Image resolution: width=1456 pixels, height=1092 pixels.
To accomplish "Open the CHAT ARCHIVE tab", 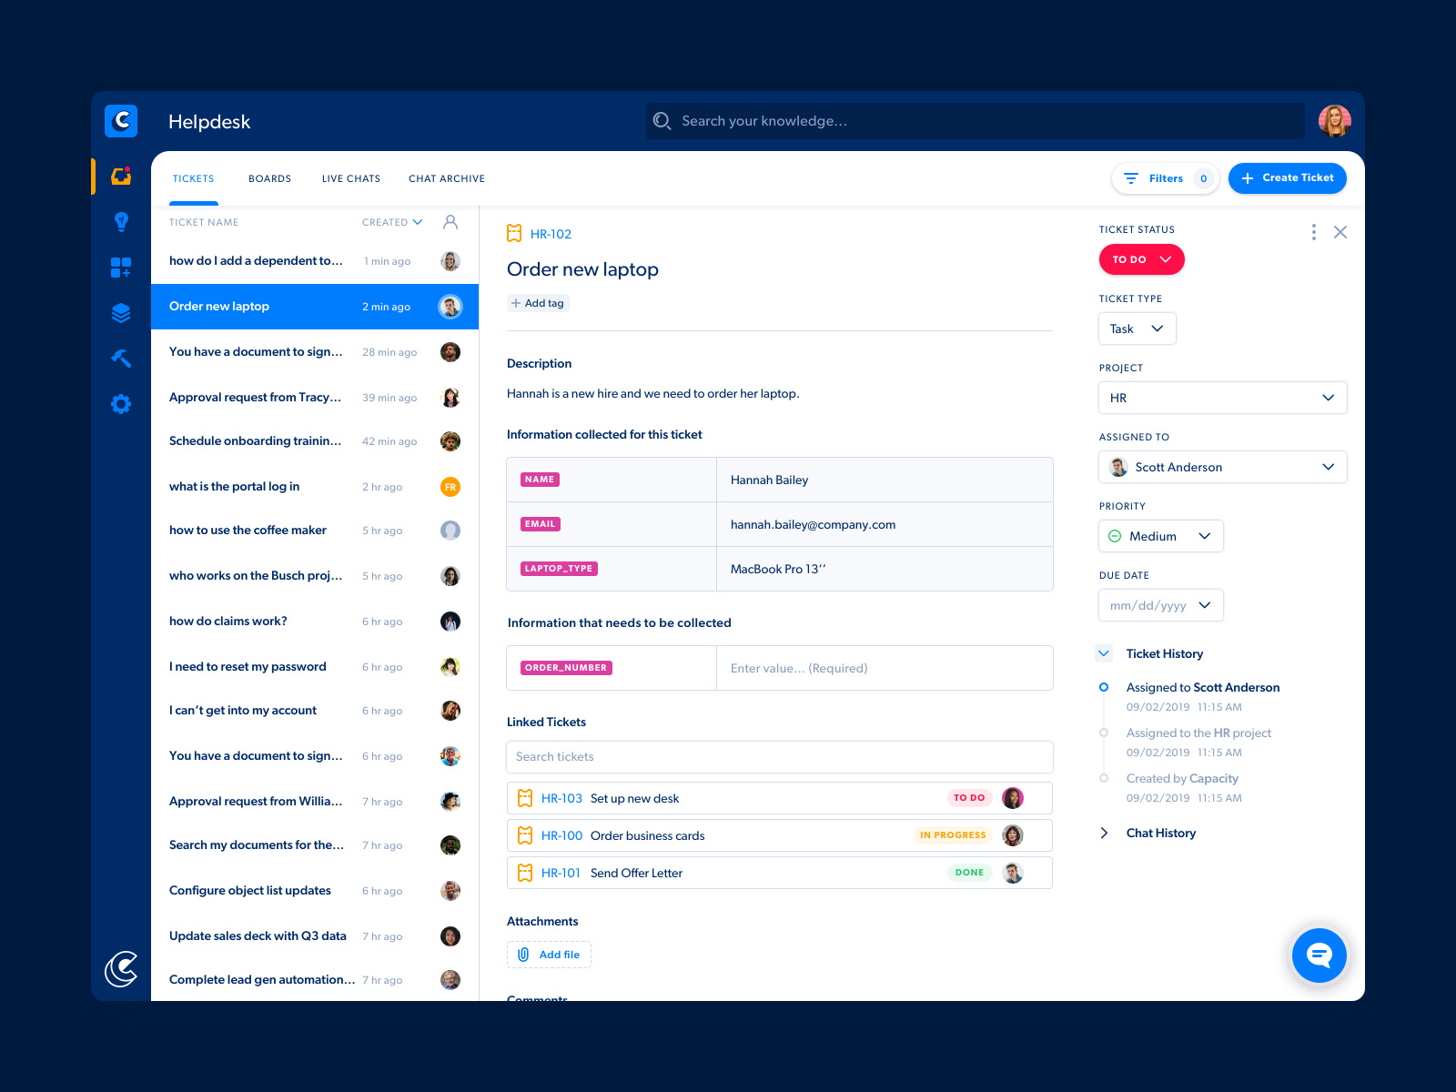I will click(447, 178).
